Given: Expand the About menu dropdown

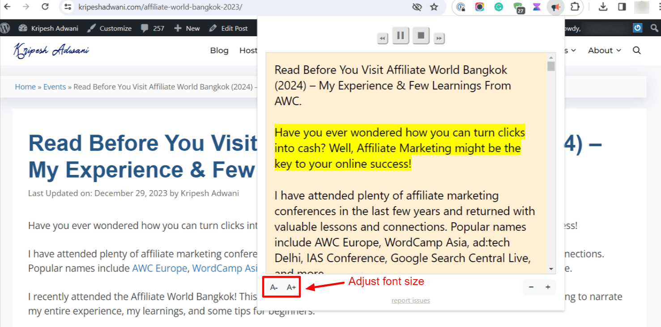Looking at the screenshot, I should tap(604, 51).
